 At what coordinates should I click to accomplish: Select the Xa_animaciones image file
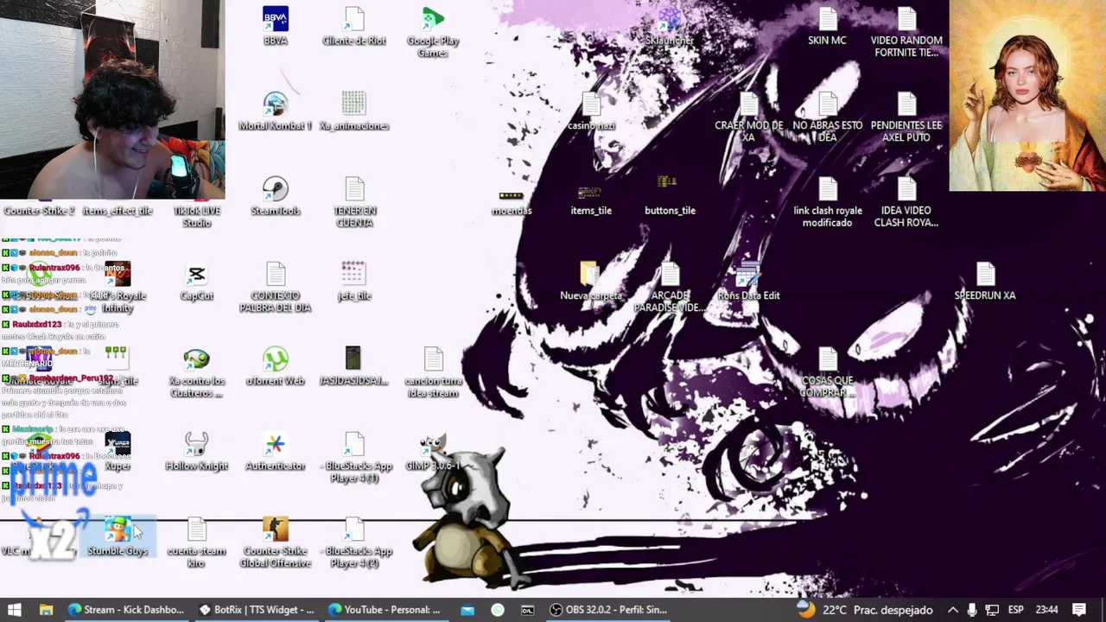pyautogui.click(x=353, y=111)
